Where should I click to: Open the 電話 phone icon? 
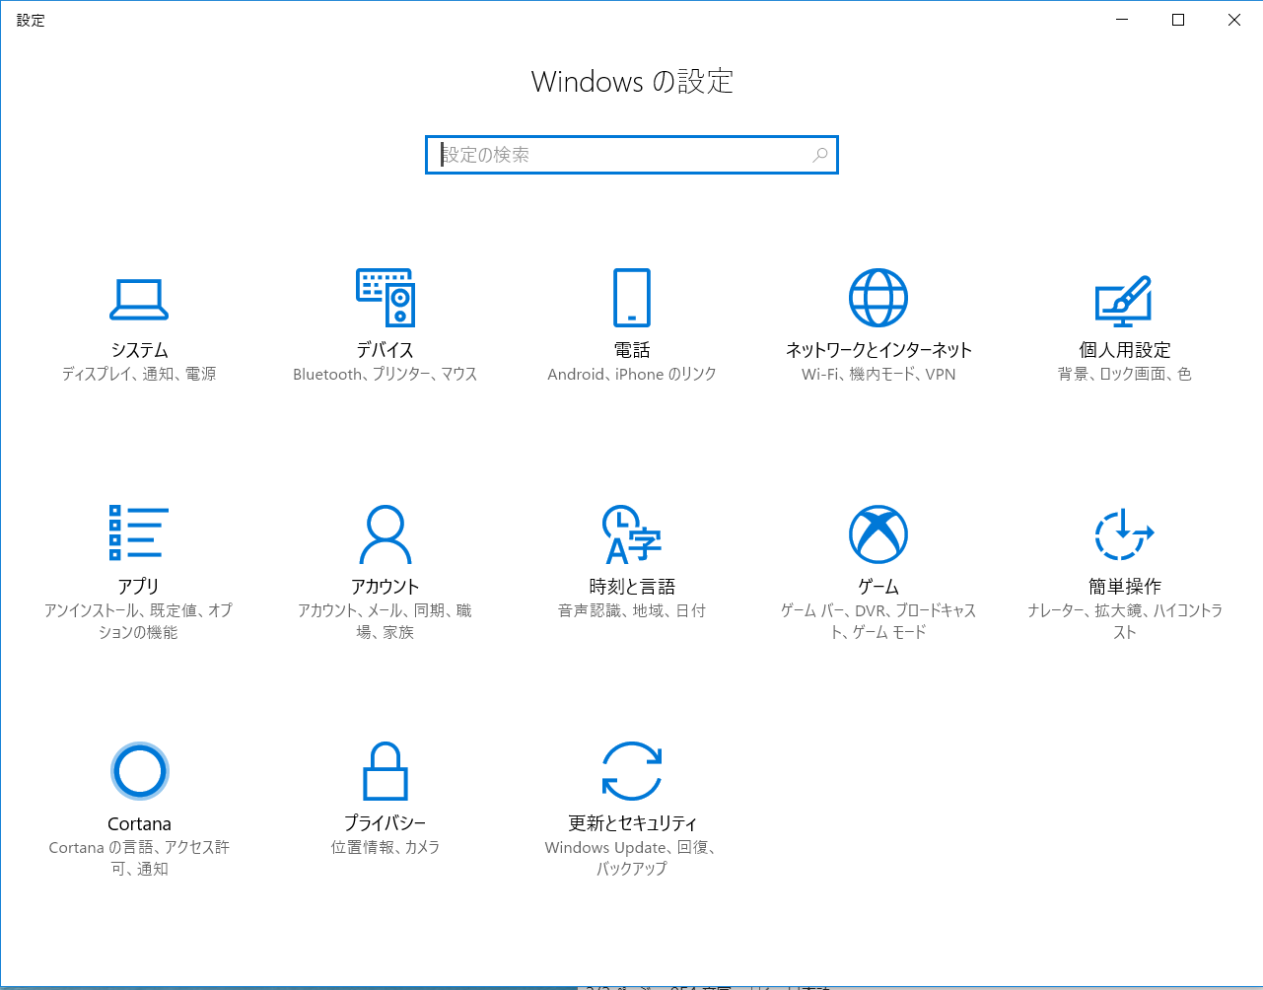click(x=632, y=297)
